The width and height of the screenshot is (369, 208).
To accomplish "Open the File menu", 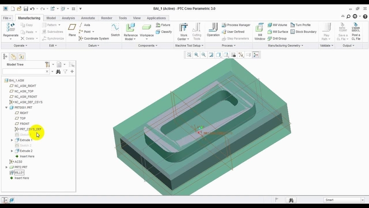I will tap(7, 18).
